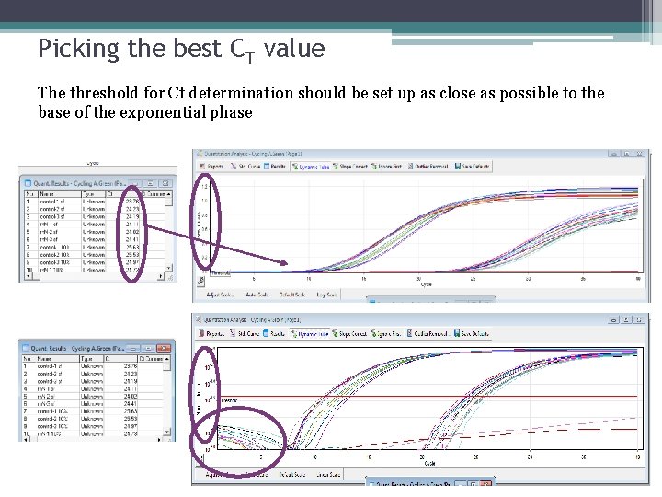The image size is (662, 497).
Task: Select row 1 control-1 sf in the top results table
Action: [95, 202]
